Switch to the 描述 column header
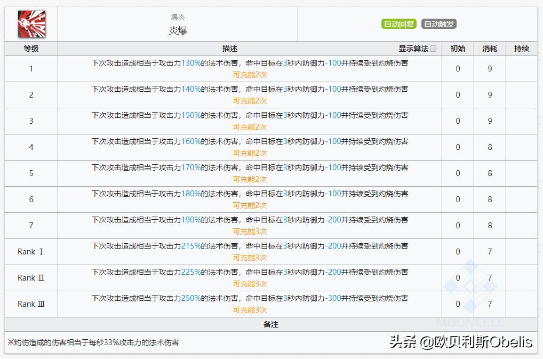The image size is (543, 359). click(229, 49)
